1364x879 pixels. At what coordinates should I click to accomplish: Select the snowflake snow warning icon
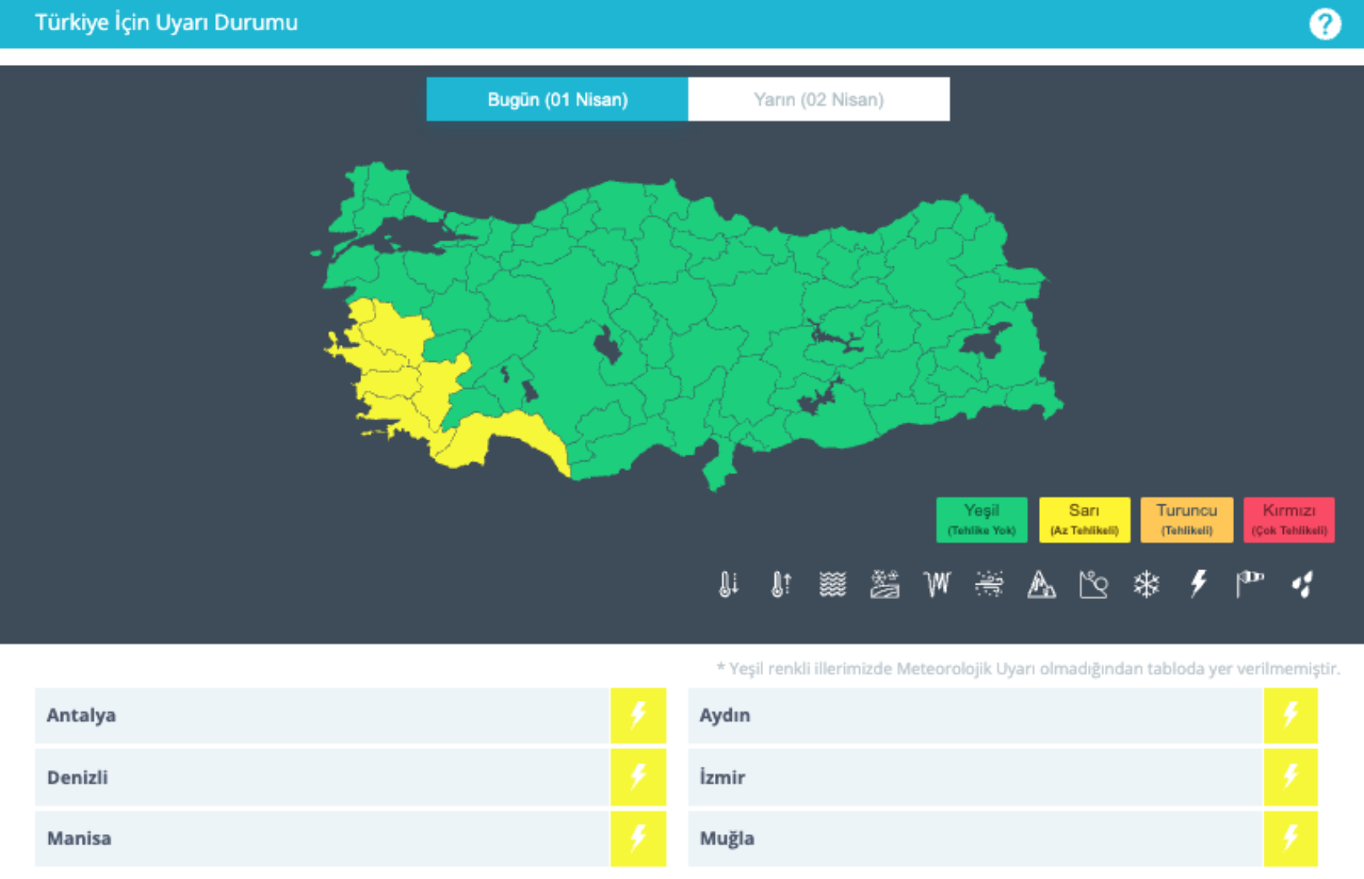pyautogui.click(x=1146, y=584)
